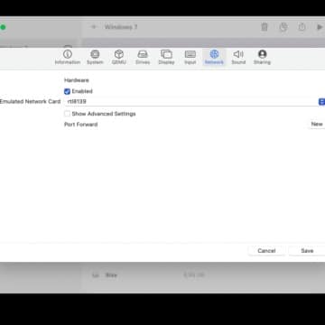Image resolution: width=325 pixels, height=325 pixels.
Task: Click the play icon to run Windows 7
Action: pos(320,27)
